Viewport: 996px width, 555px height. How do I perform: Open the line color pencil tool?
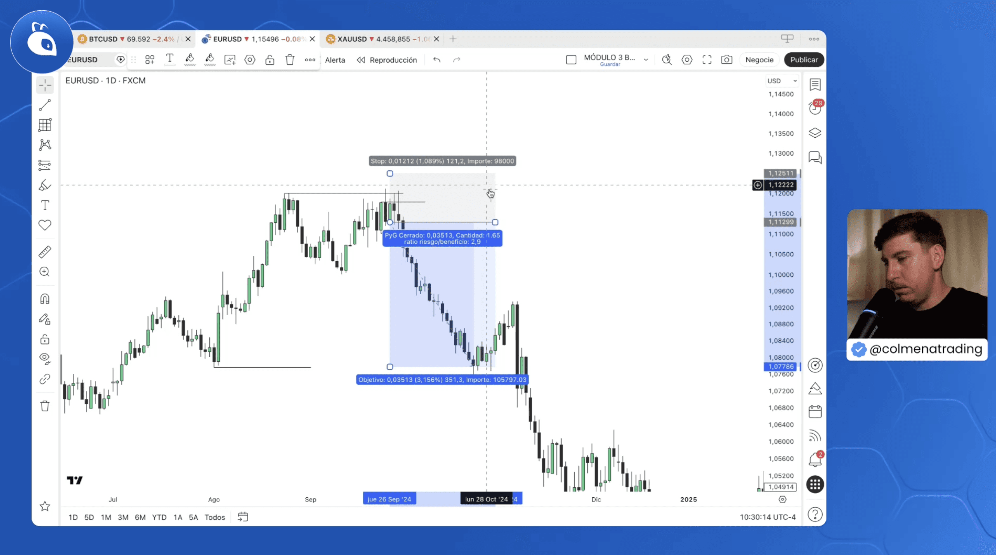point(190,60)
